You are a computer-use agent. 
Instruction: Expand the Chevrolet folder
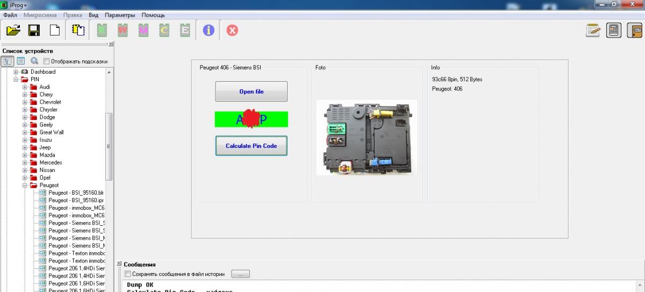[x=25, y=102]
